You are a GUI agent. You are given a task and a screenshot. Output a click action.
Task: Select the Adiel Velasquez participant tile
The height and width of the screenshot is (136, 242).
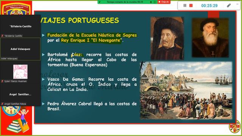point(20,49)
